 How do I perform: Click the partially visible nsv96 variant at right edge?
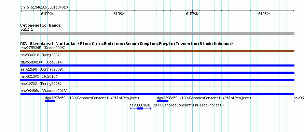[294, 101]
